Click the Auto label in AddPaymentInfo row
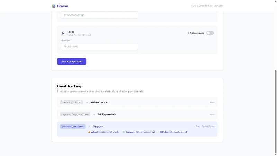277x156 pixels. (x=212, y=114)
